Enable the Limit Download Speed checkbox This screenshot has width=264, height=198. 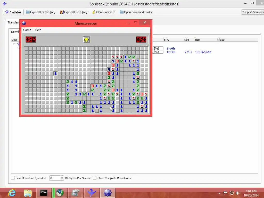click(x=13, y=178)
